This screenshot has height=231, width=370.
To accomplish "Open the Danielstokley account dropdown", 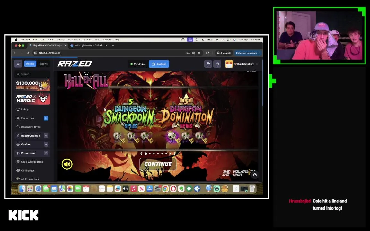I will pos(247,64).
